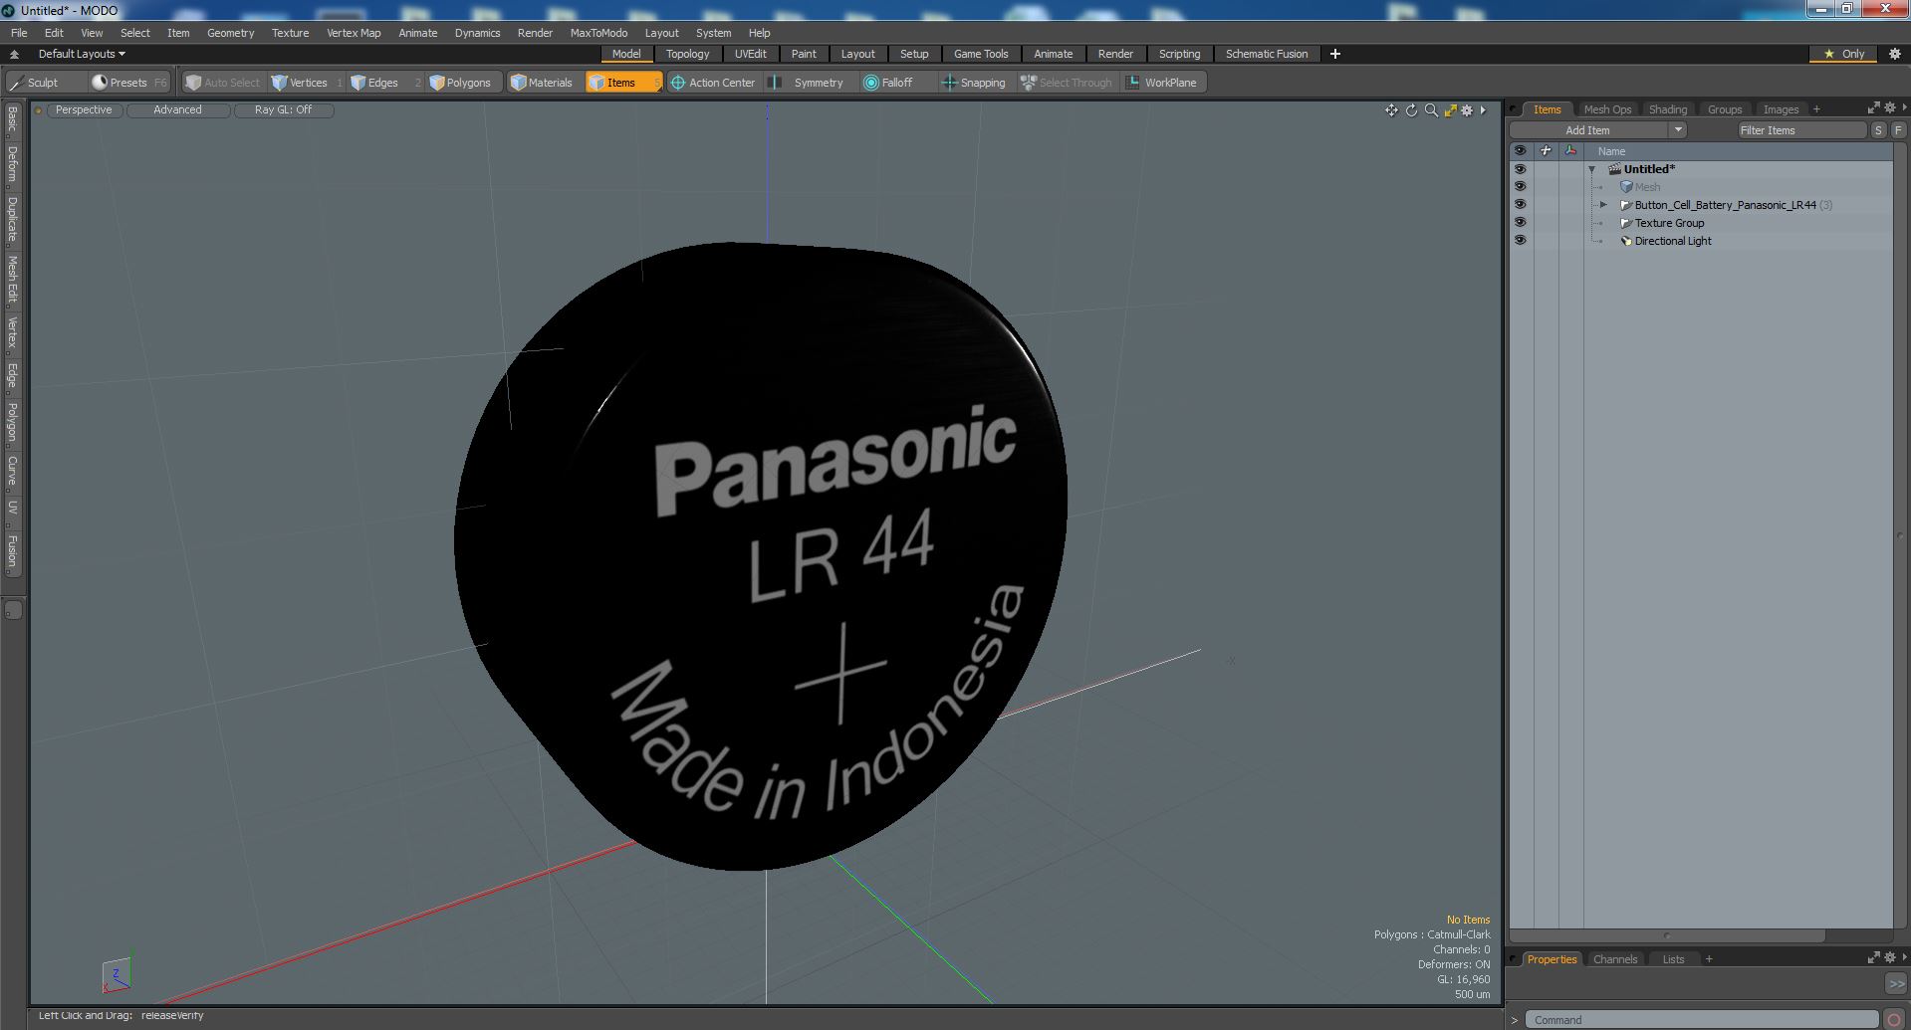1911x1030 pixels.
Task: Click the F filter button
Action: tap(1898, 130)
